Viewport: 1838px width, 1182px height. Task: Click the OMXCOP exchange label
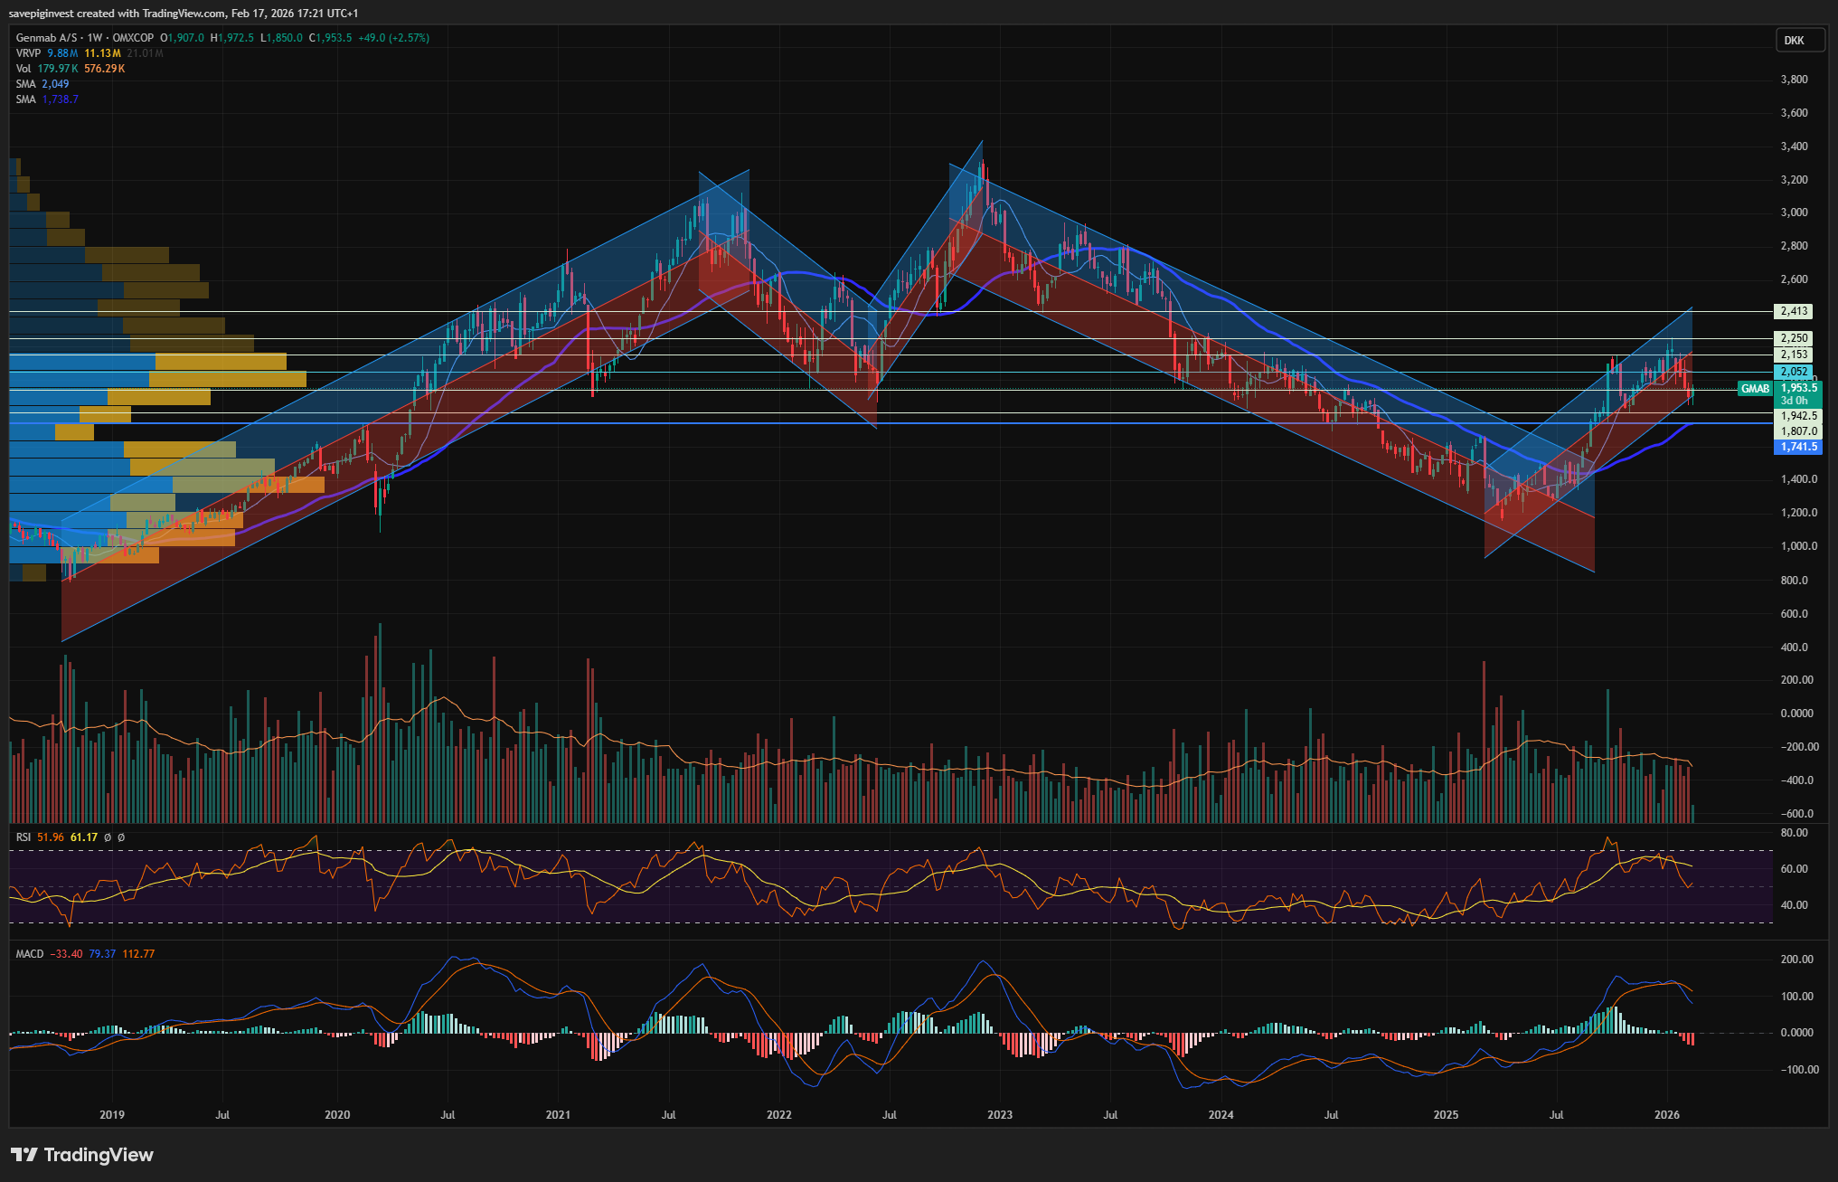(x=133, y=38)
